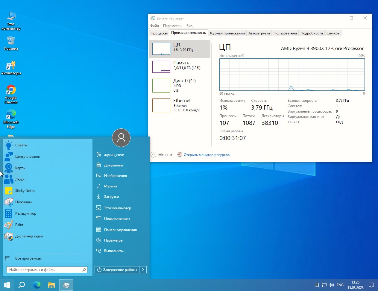Open the Вид menu in Task Manager
This screenshot has width=378, height=291.
pyautogui.click(x=189, y=25)
